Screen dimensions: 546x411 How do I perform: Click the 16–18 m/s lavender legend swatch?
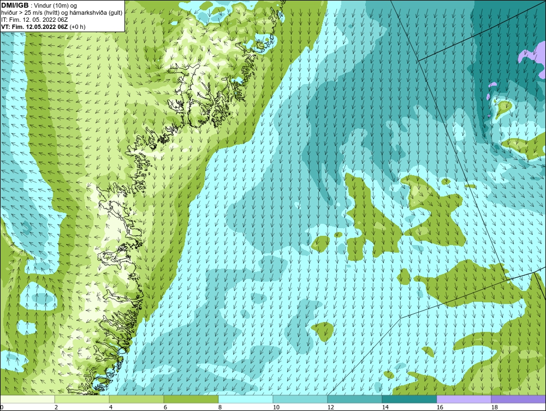tap(464, 399)
